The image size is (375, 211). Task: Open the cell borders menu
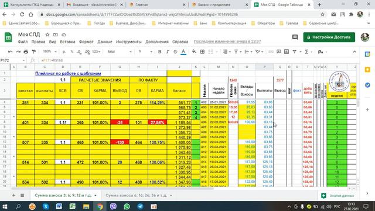202,52
